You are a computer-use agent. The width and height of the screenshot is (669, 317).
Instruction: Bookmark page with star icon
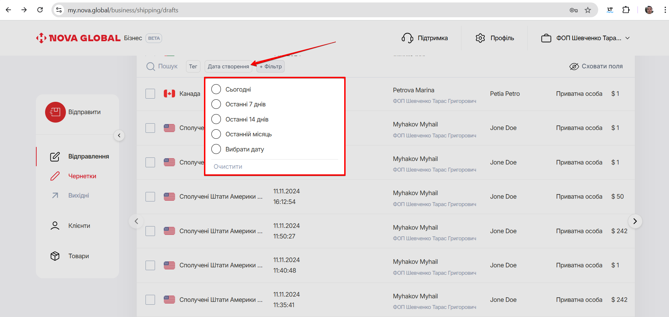(588, 10)
